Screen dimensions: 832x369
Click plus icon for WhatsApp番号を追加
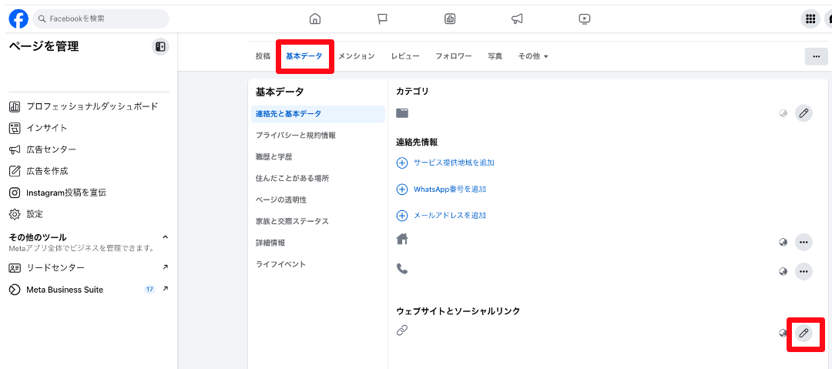[402, 189]
